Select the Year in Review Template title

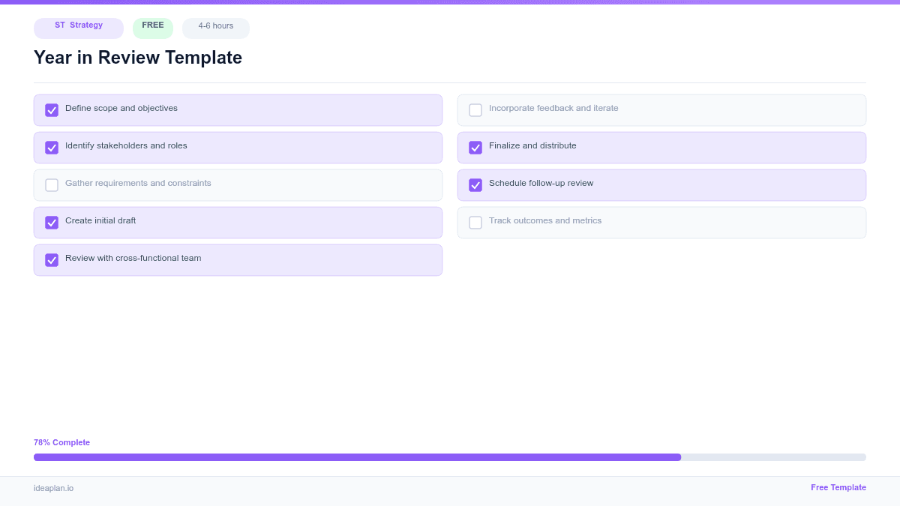point(137,57)
